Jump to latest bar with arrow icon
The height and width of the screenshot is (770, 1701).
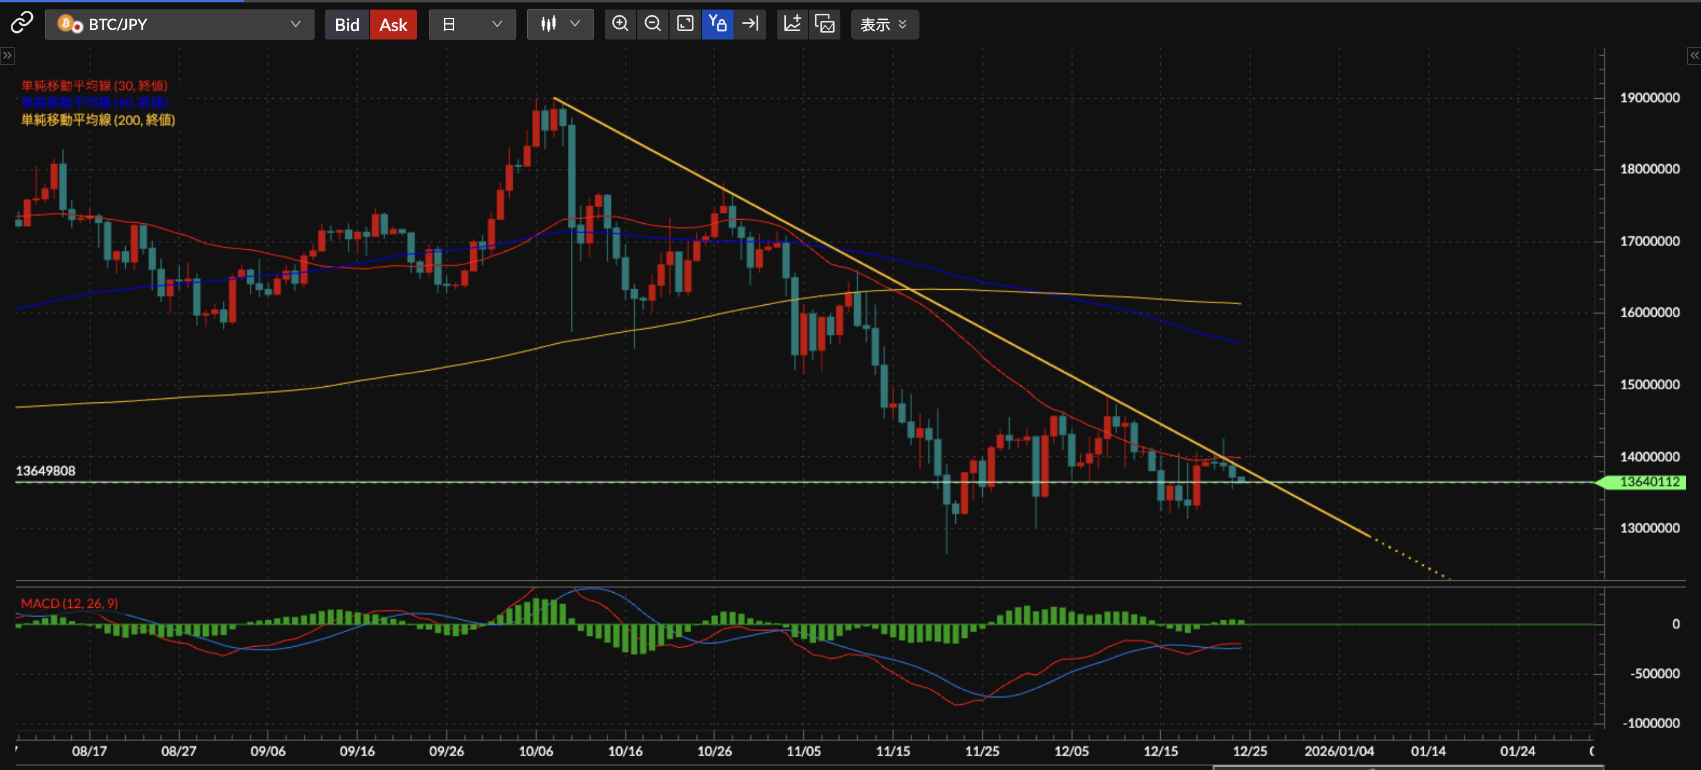[x=750, y=24]
